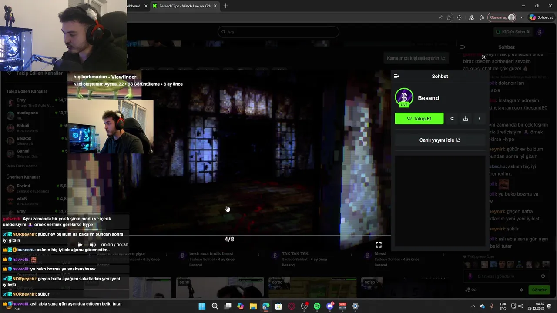
Task: Show hidden system tray icons
Action: click(x=473, y=306)
